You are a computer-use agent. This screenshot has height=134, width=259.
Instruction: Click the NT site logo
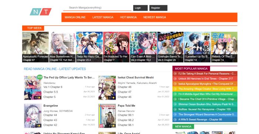point(41,12)
